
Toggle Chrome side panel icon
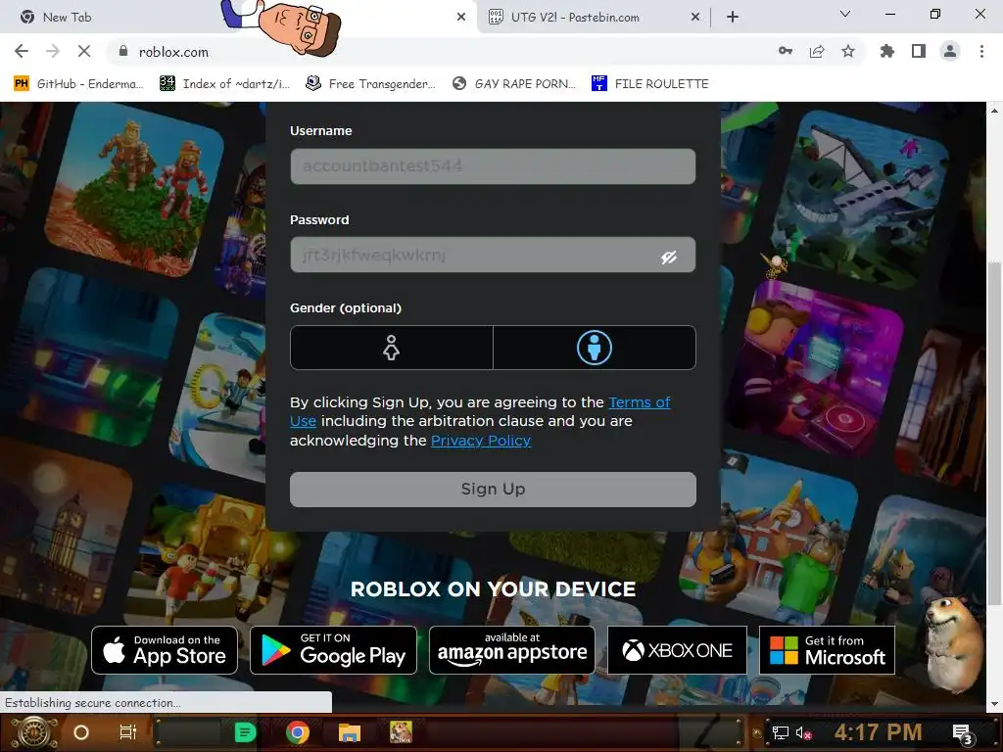pyautogui.click(x=919, y=51)
